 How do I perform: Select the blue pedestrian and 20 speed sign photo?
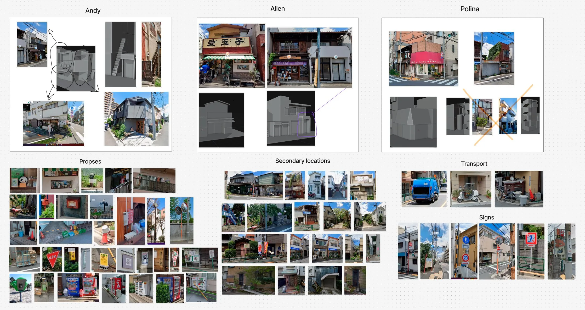point(464,251)
